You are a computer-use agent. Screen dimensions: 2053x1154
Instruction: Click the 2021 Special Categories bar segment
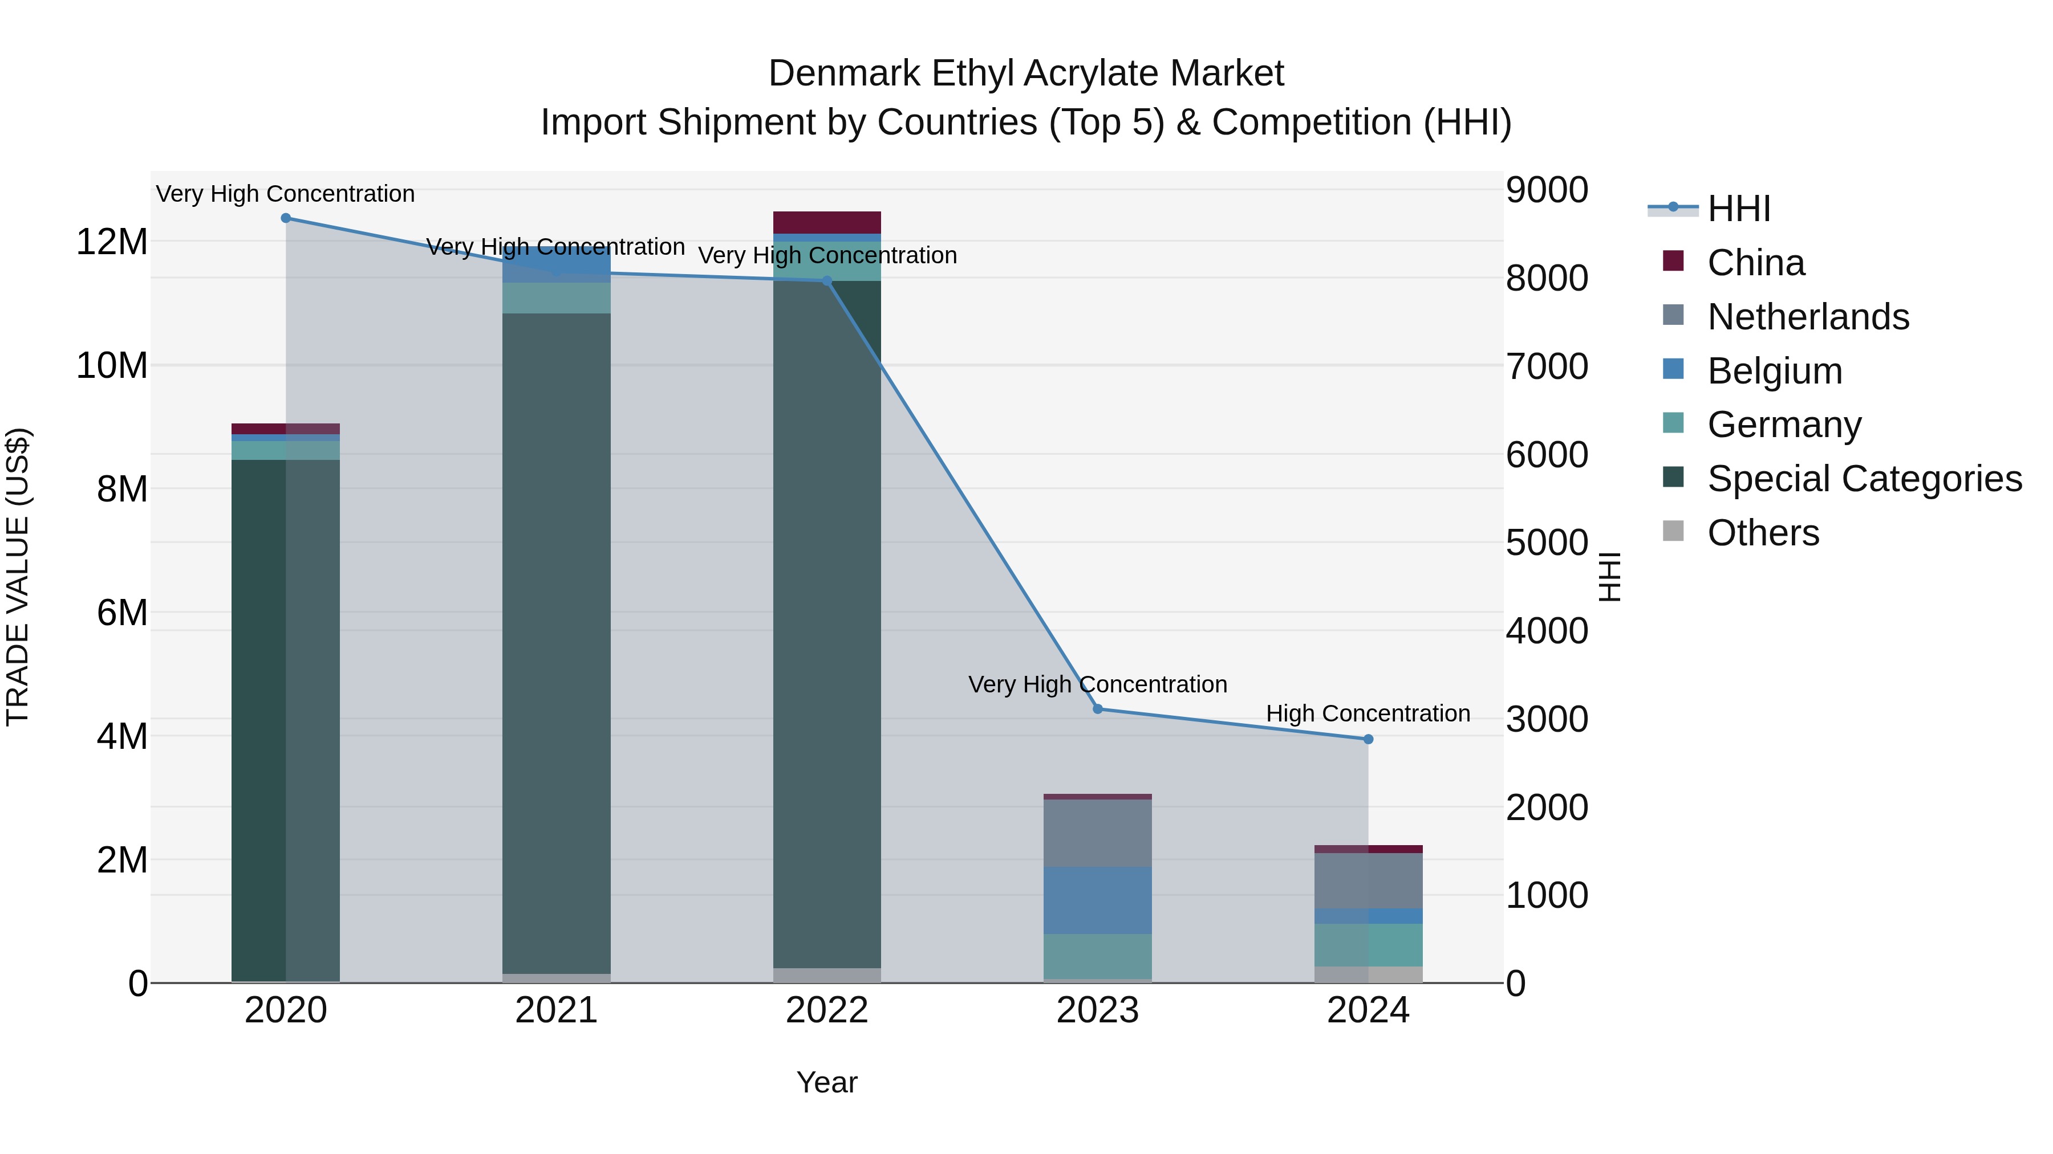(556, 643)
